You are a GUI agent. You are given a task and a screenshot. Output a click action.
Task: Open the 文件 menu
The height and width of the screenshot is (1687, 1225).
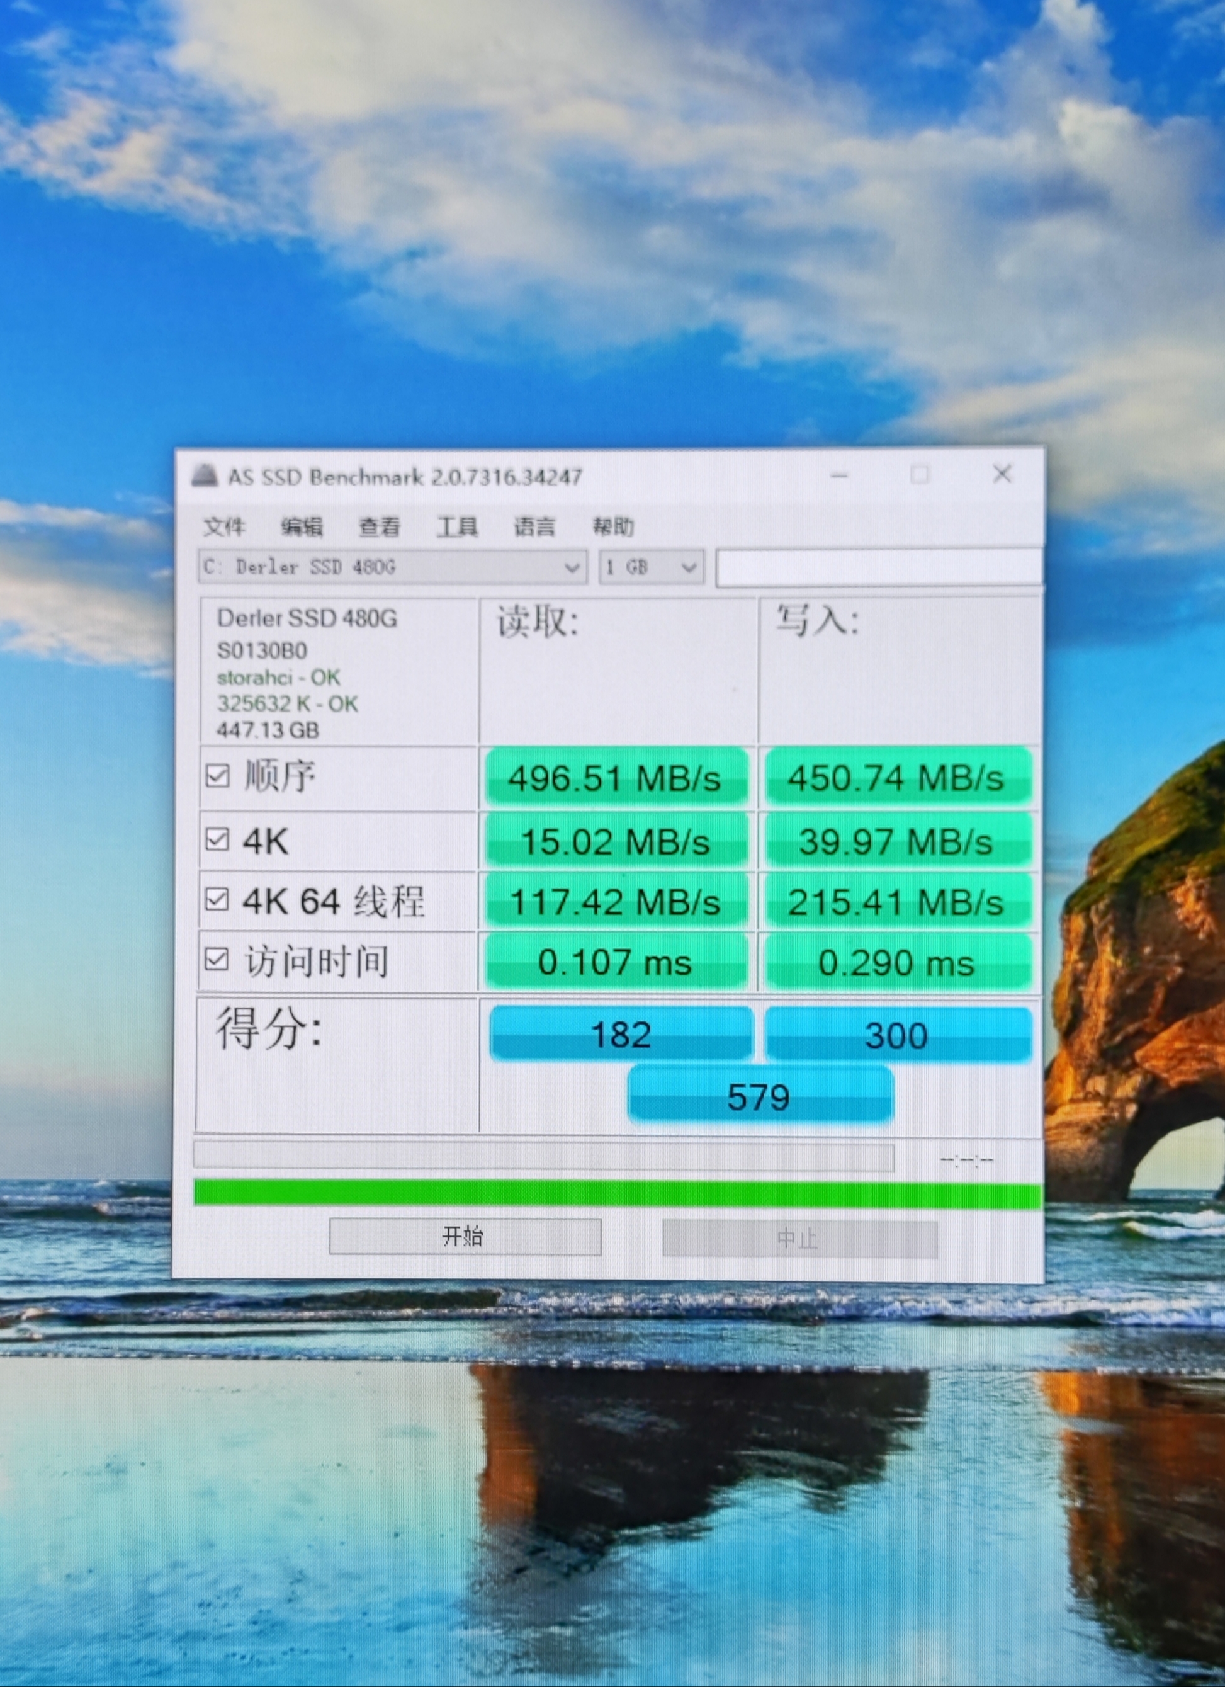[224, 526]
